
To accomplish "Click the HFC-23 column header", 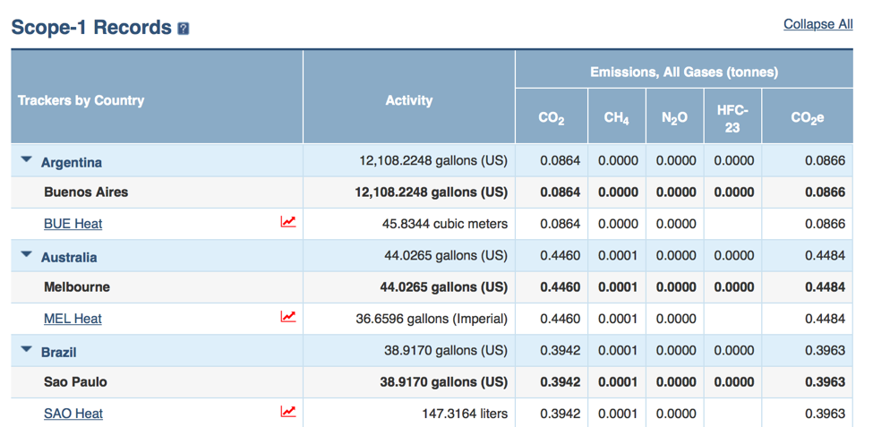I will pyautogui.click(x=732, y=118).
